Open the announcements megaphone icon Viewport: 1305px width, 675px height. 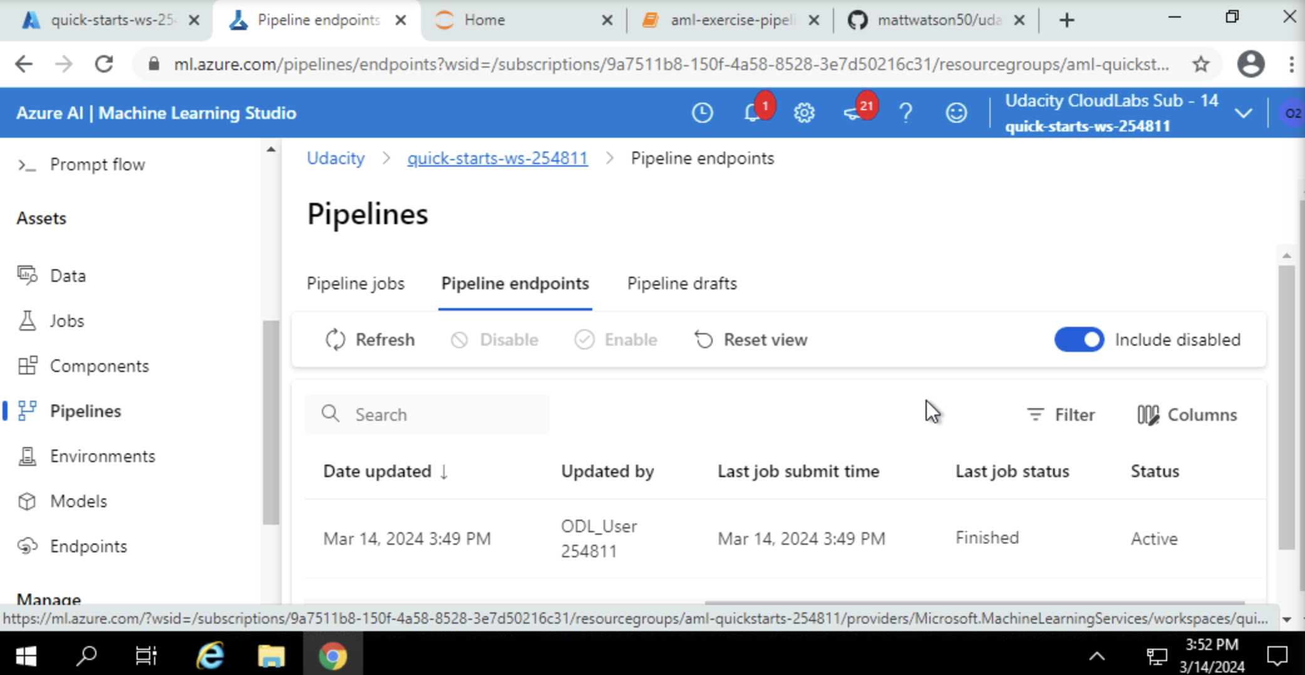coord(853,113)
